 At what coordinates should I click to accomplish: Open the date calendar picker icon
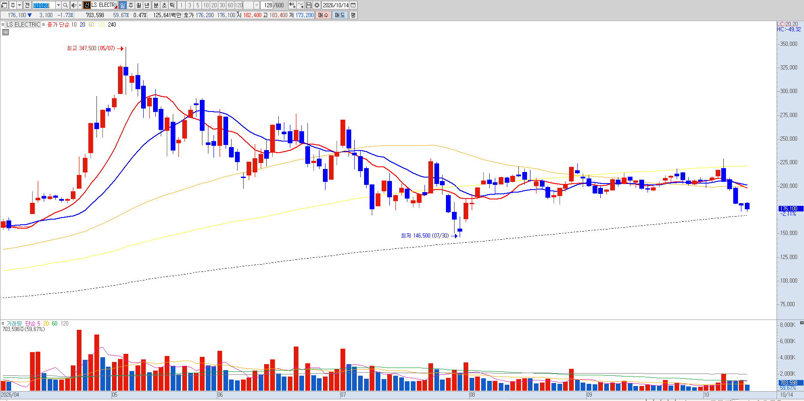[x=353, y=5]
